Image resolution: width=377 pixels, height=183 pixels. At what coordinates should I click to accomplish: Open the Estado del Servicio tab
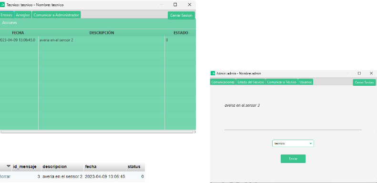(x=251, y=82)
